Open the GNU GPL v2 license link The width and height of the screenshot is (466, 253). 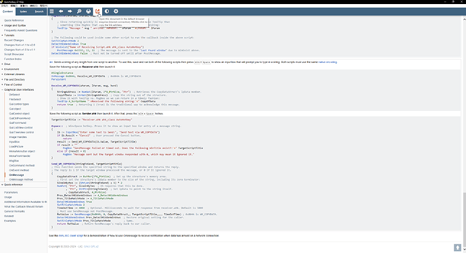(91, 246)
